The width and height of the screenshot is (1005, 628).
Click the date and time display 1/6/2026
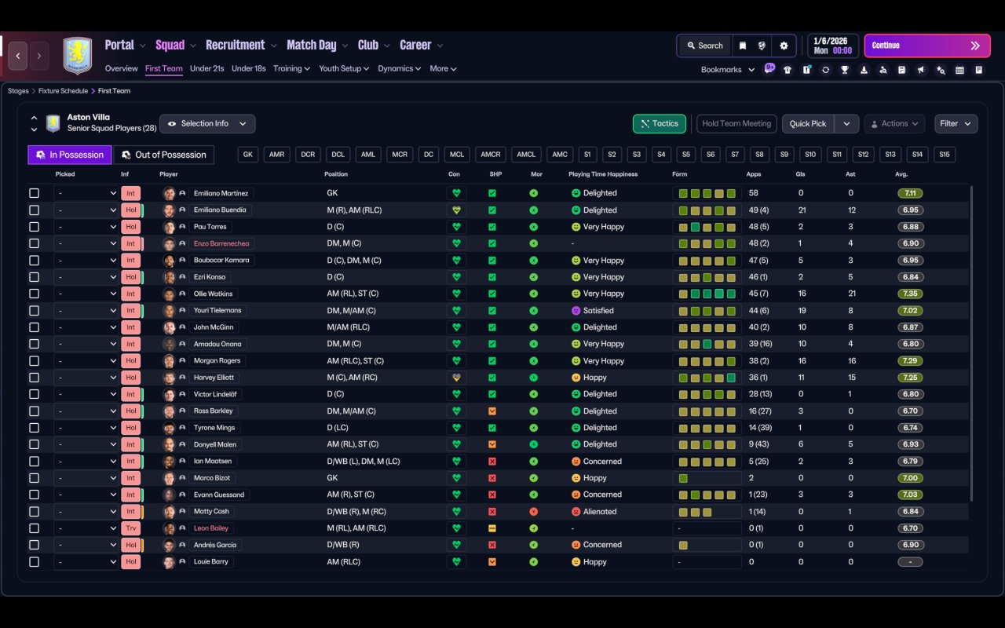point(832,46)
